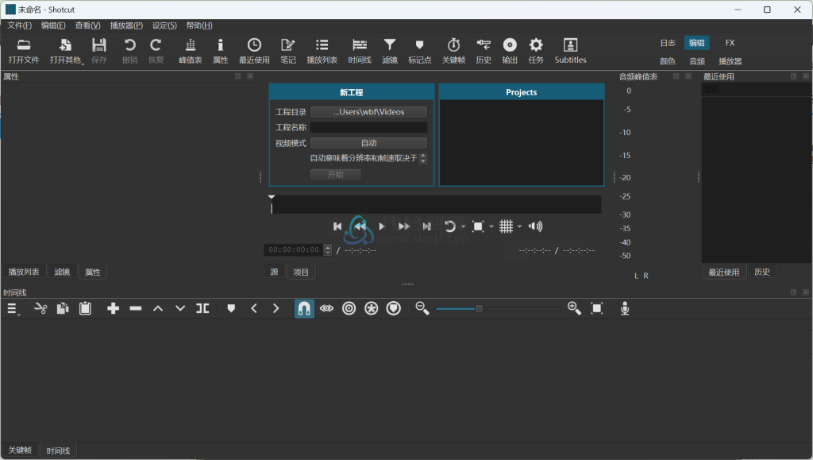Screen dimensions: 813x460
Task: Expand the grid options dropdown arrow
Action: pos(519,226)
